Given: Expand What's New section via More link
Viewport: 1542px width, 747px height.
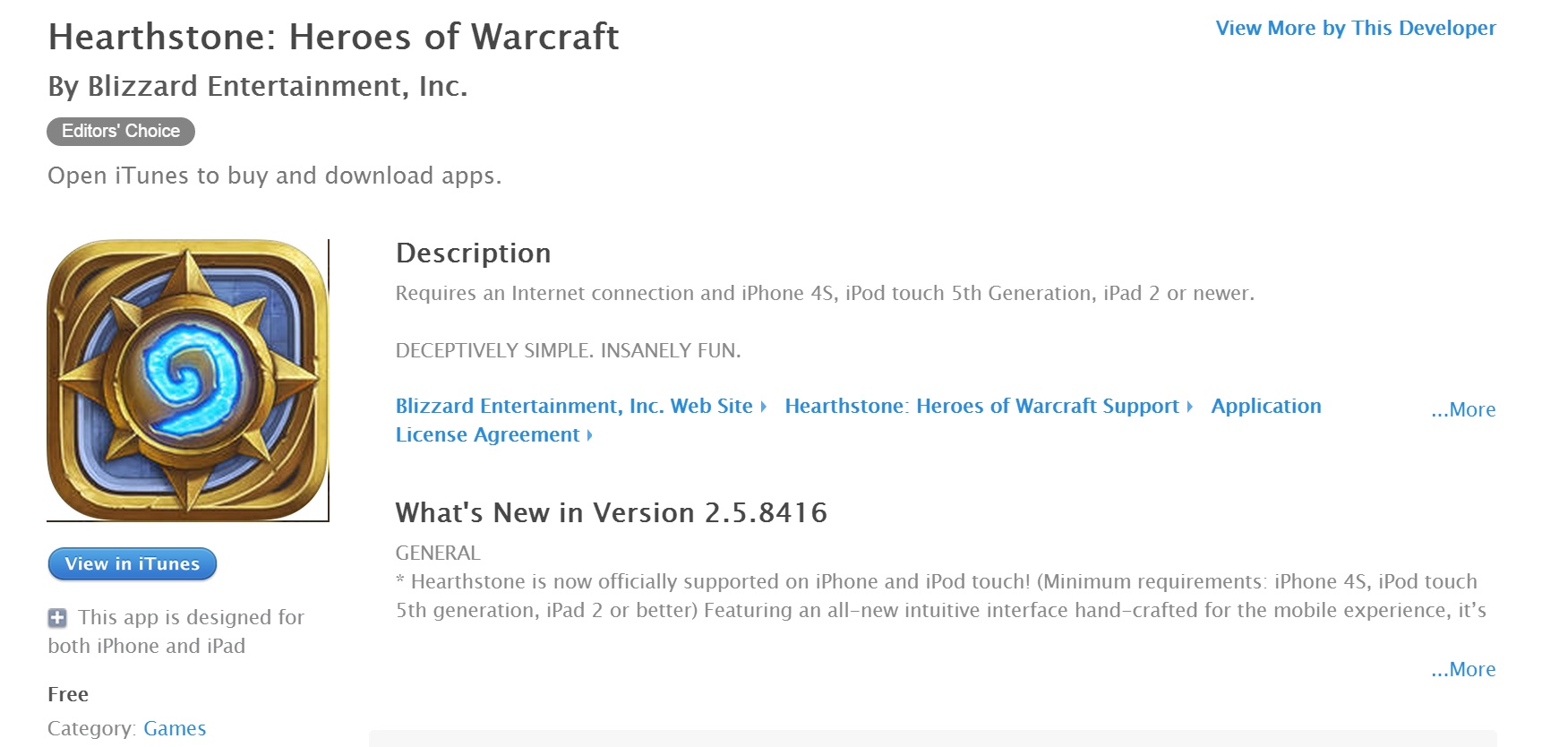Looking at the screenshot, I should (x=1463, y=669).
